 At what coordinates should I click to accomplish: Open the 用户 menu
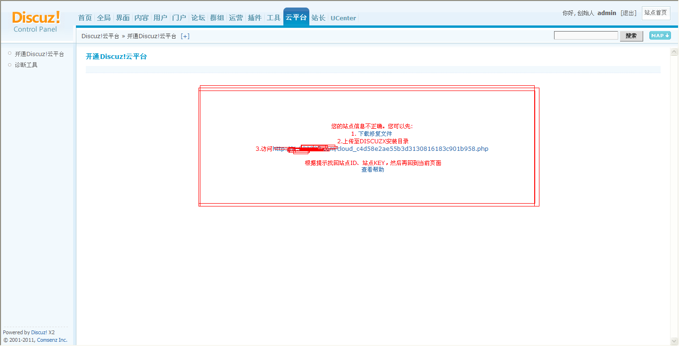point(160,18)
